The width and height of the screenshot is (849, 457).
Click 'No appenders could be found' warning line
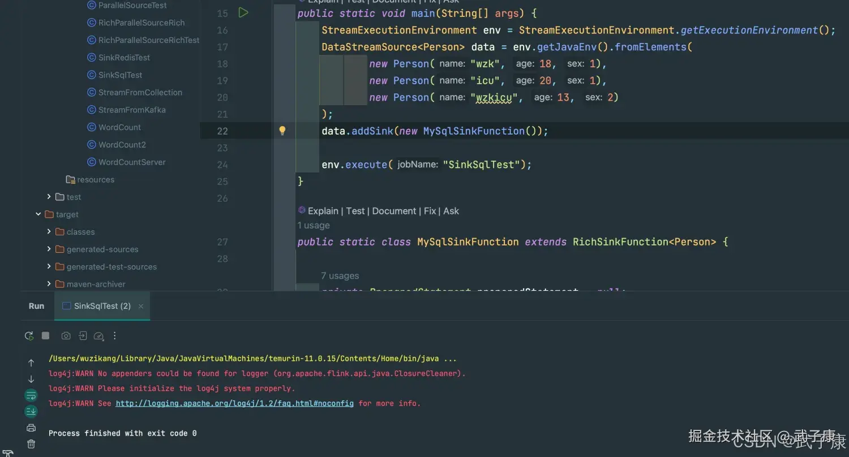click(x=257, y=373)
